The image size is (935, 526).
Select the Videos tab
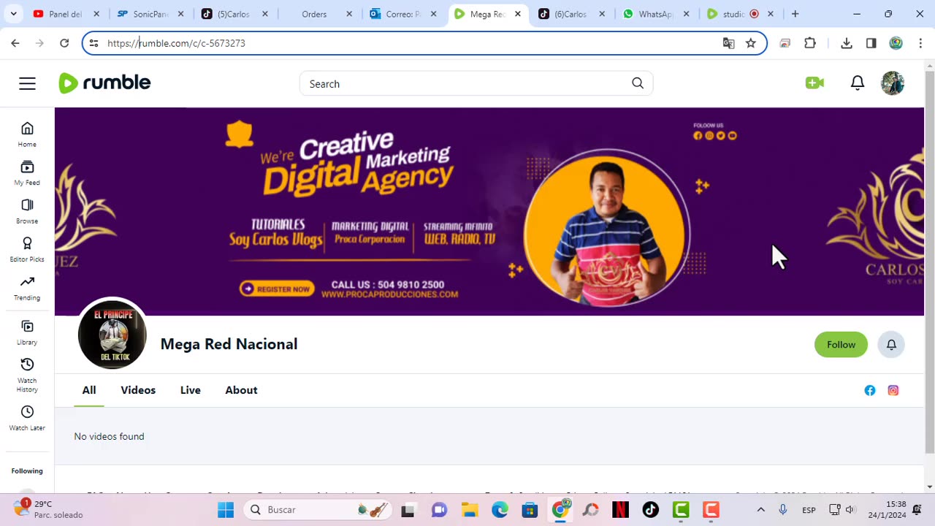click(138, 390)
